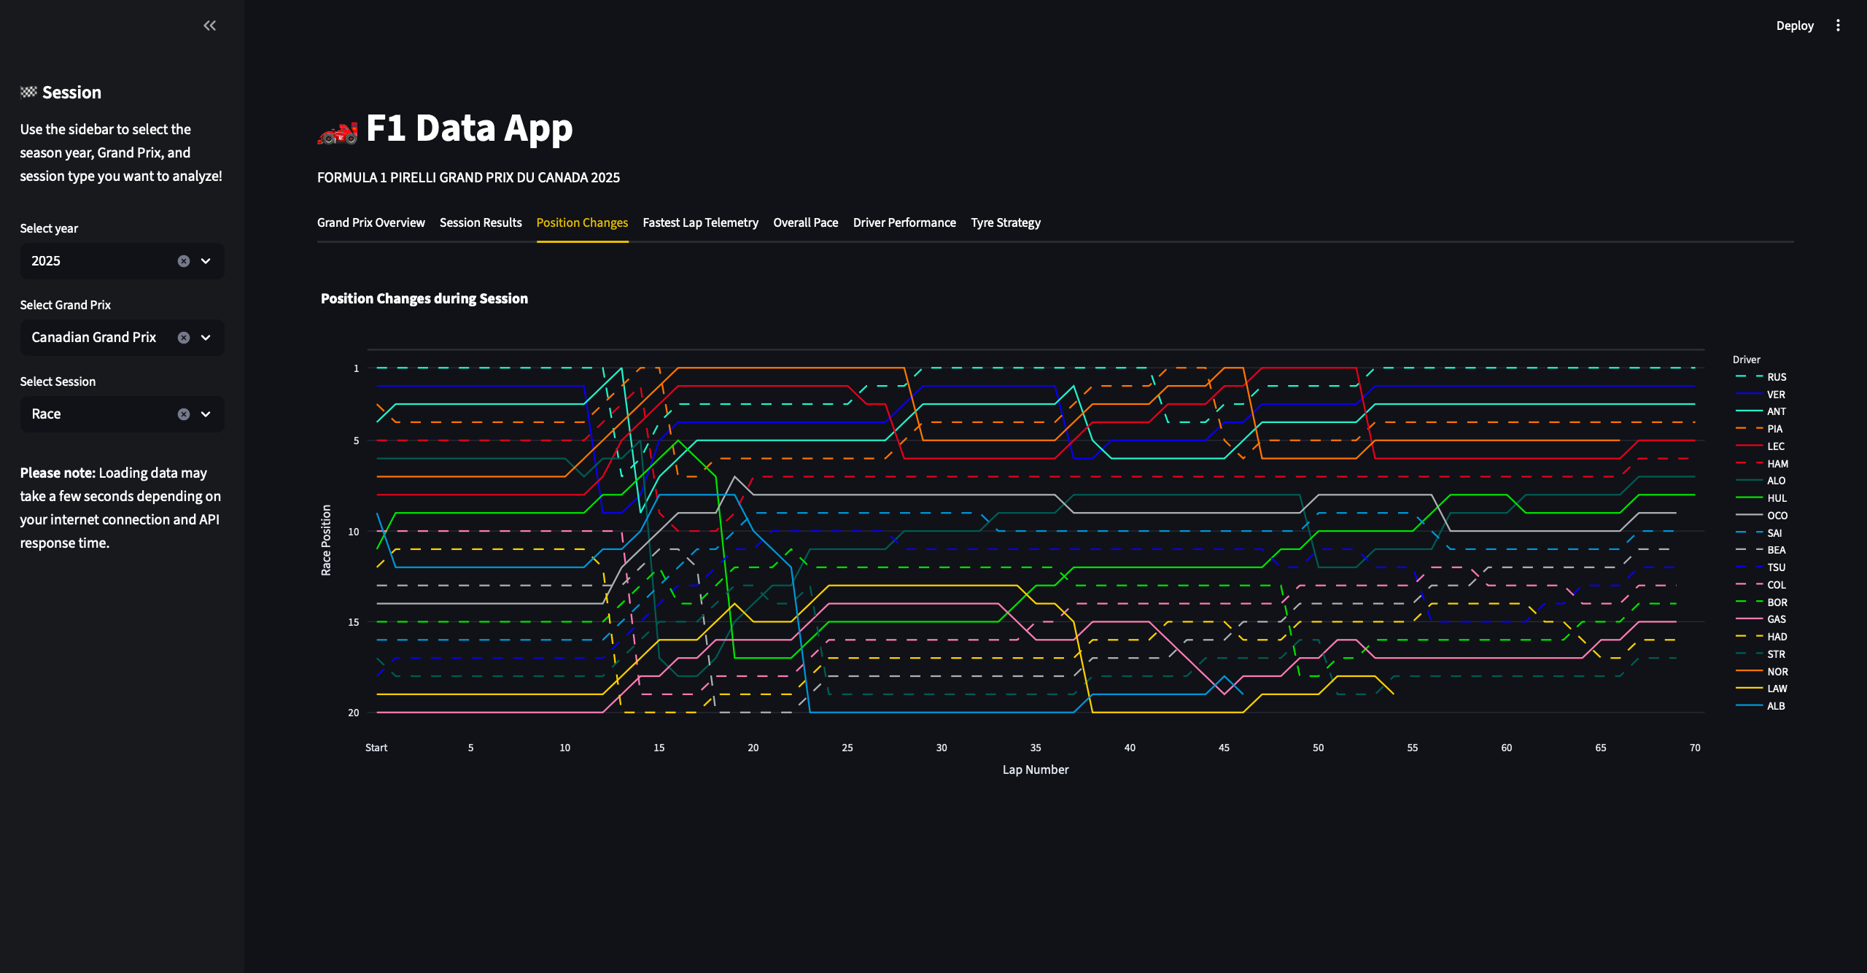Image resolution: width=1867 pixels, height=973 pixels.
Task: Switch to the Session Results tab
Action: coord(481,222)
